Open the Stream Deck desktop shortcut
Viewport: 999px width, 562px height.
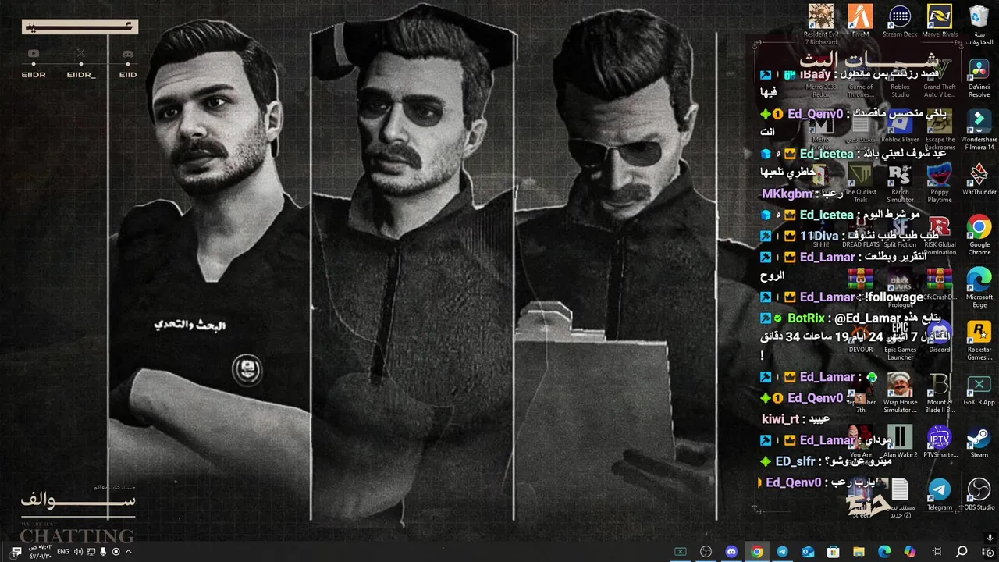point(900,21)
